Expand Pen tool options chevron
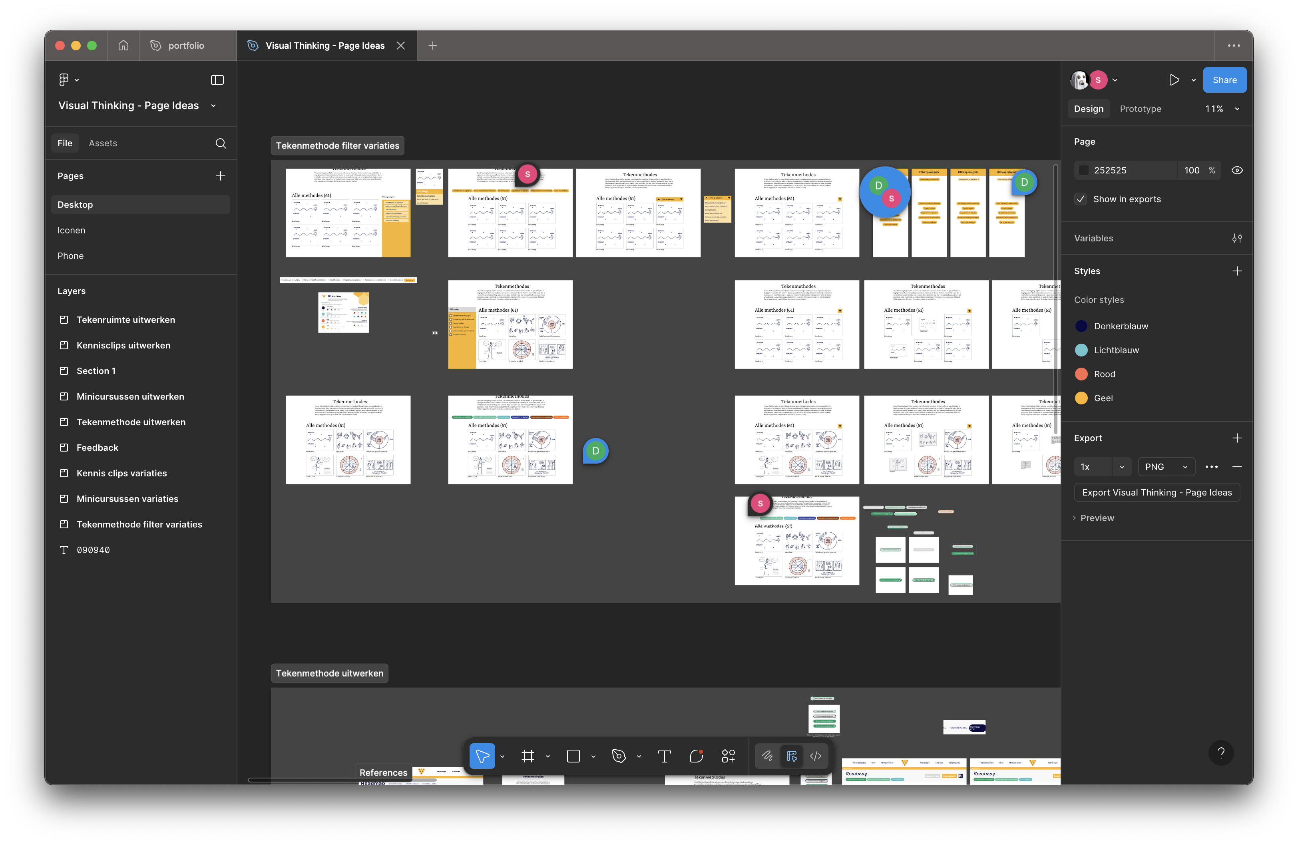The width and height of the screenshot is (1298, 844). [x=639, y=756]
